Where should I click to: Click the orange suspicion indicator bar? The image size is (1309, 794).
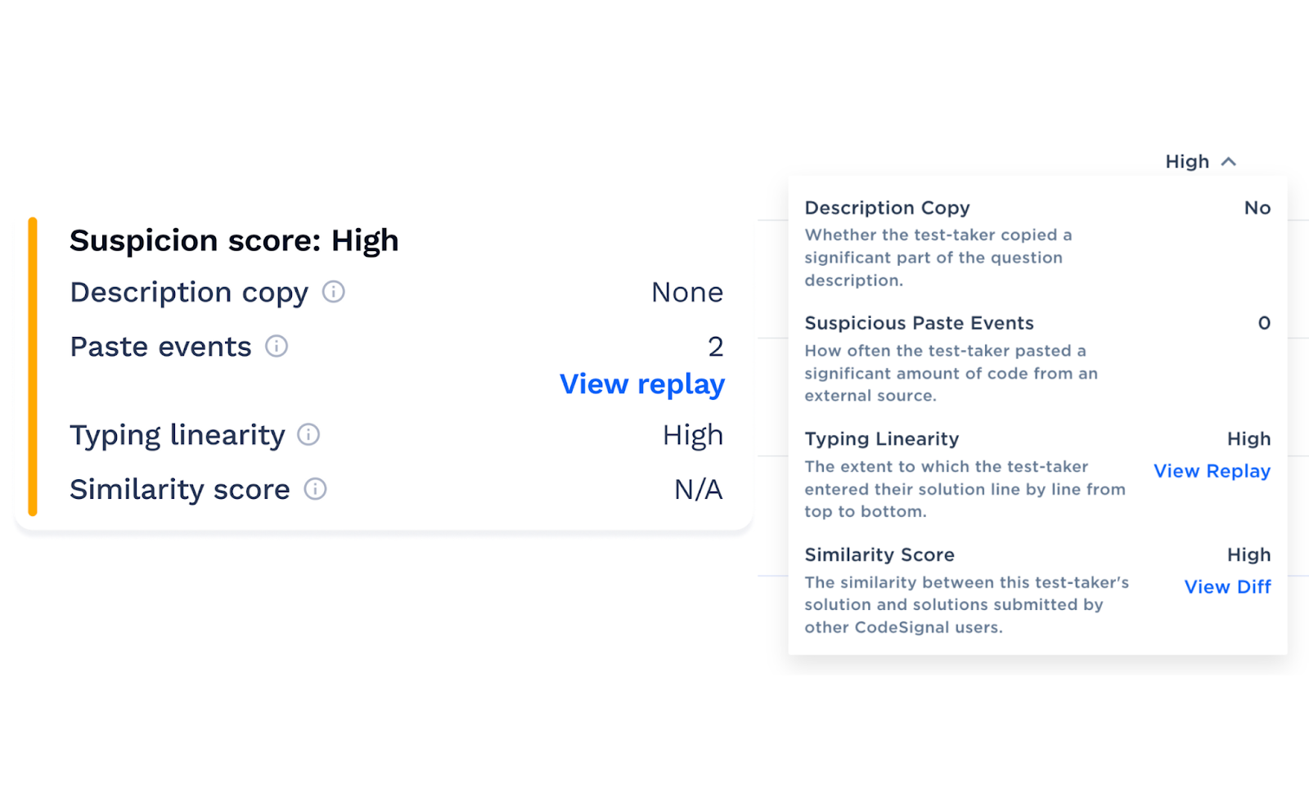coord(33,366)
